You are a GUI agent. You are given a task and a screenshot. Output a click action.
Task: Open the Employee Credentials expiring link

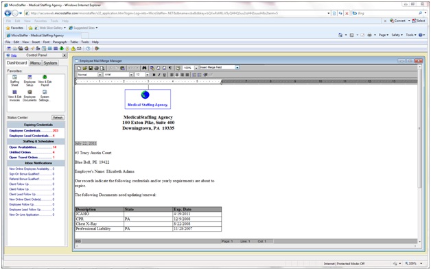pyautogui.click(x=25, y=131)
